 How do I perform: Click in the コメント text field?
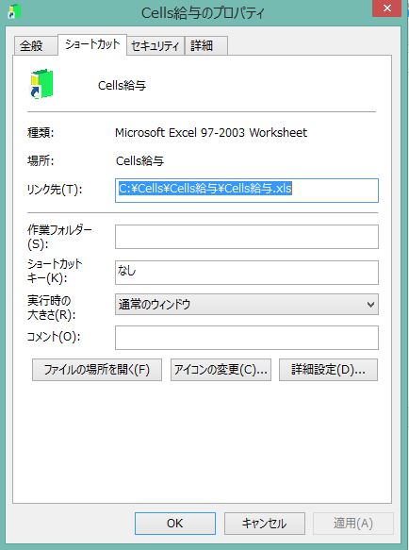[x=247, y=338]
